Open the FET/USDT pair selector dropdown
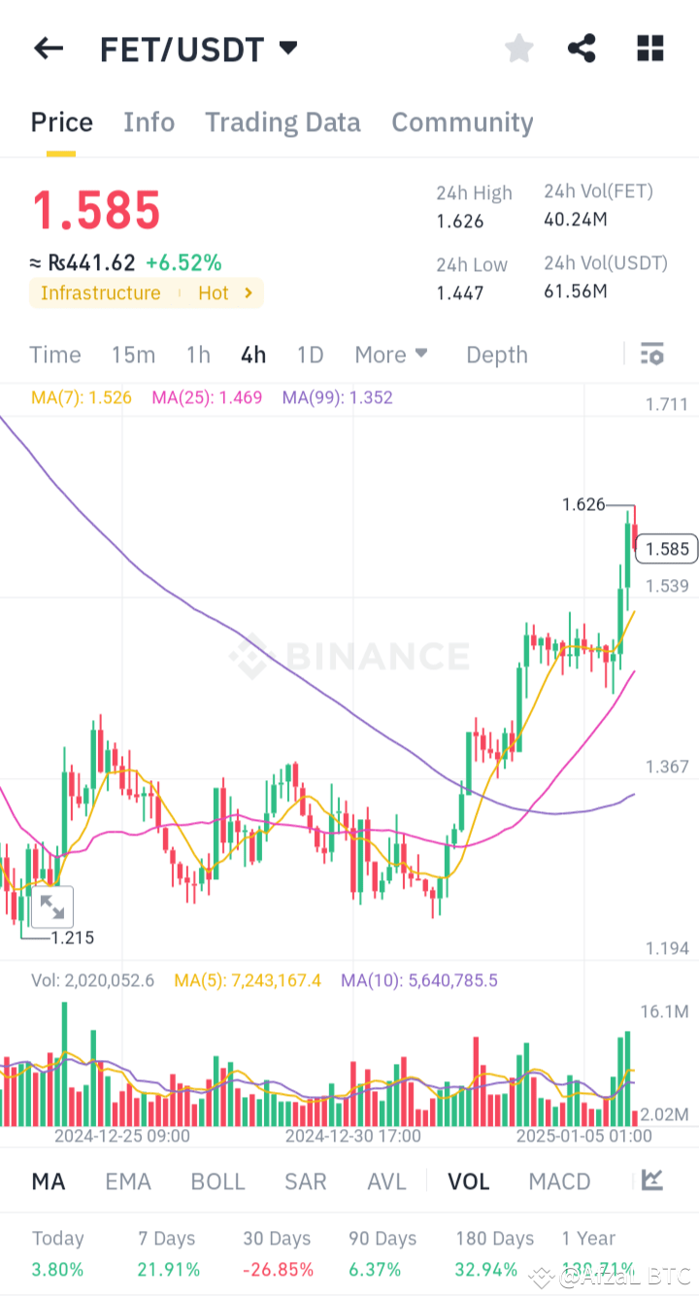Screen dimensions: 699x1298 click(287, 48)
